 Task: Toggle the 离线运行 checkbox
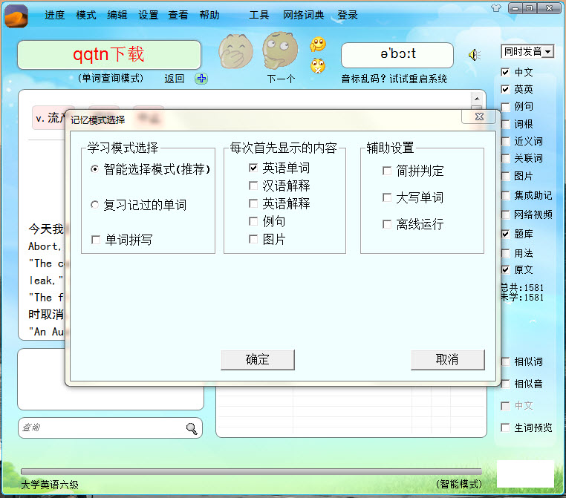(x=387, y=224)
